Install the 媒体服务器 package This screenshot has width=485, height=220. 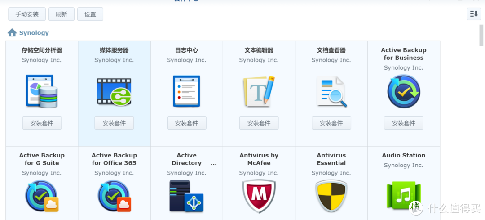(x=114, y=123)
